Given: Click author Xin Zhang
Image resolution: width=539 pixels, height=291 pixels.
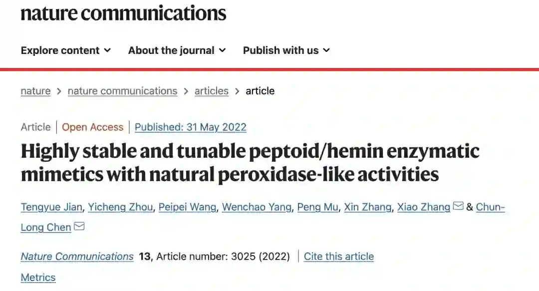Looking at the screenshot, I should (x=367, y=207).
